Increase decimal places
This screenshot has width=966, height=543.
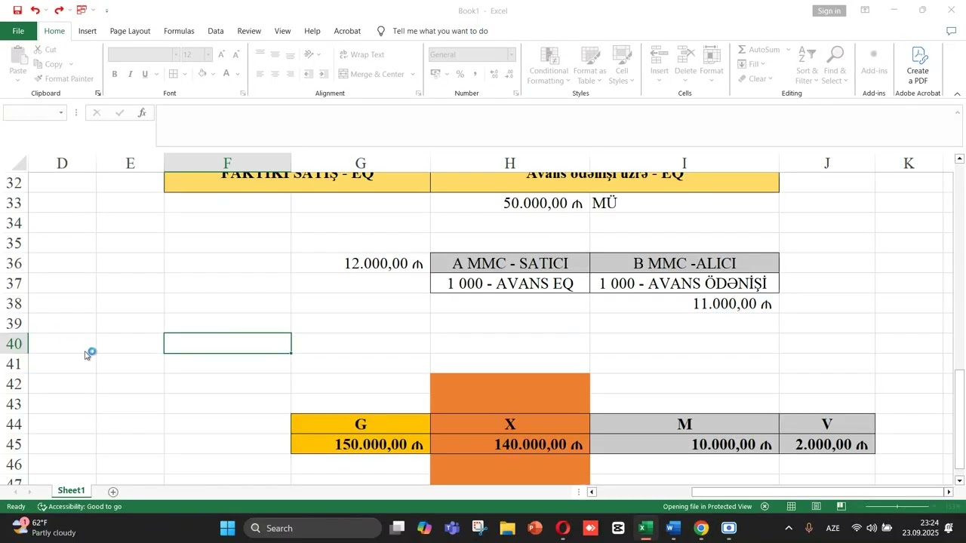pos(494,74)
